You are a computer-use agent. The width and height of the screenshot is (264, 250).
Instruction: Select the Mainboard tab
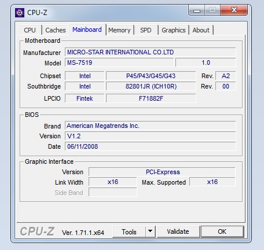click(x=87, y=30)
